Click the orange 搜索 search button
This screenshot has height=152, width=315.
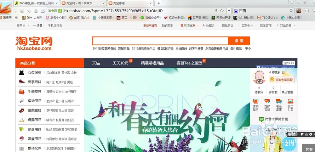click(x=239, y=41)
